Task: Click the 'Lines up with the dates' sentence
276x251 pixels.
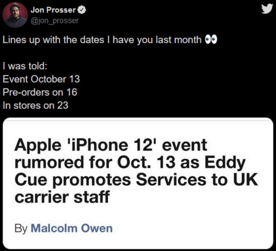Action: pyautogui.click(x=53, y=40)
